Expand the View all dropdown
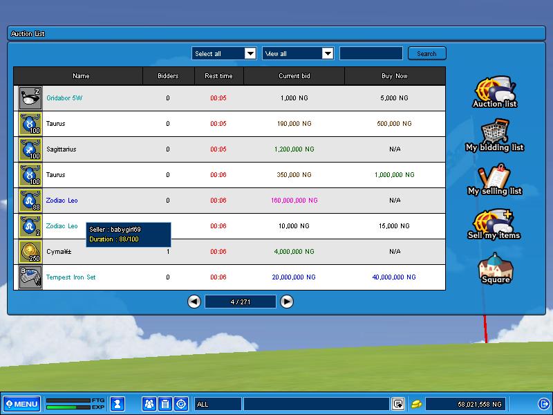The width and height of the screenshot is (553, 415). tap(327, 54)
